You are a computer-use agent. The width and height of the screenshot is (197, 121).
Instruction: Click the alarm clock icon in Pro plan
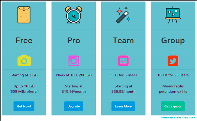74,15
